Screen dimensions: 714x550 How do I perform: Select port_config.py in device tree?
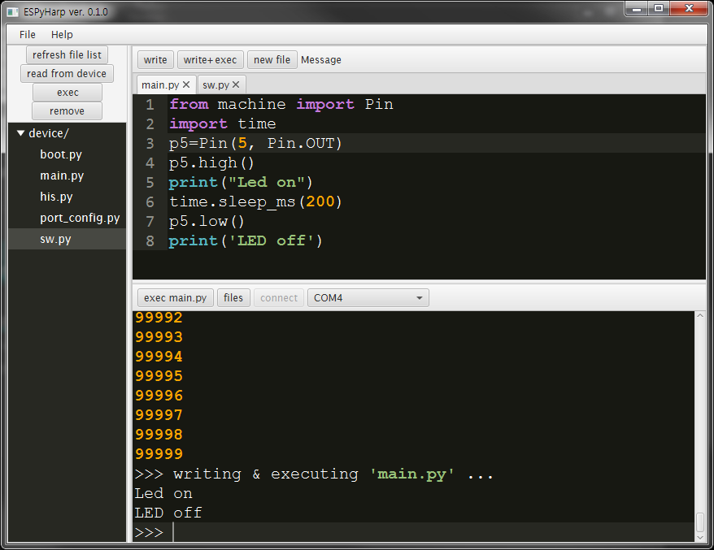(x=67, y=218)
